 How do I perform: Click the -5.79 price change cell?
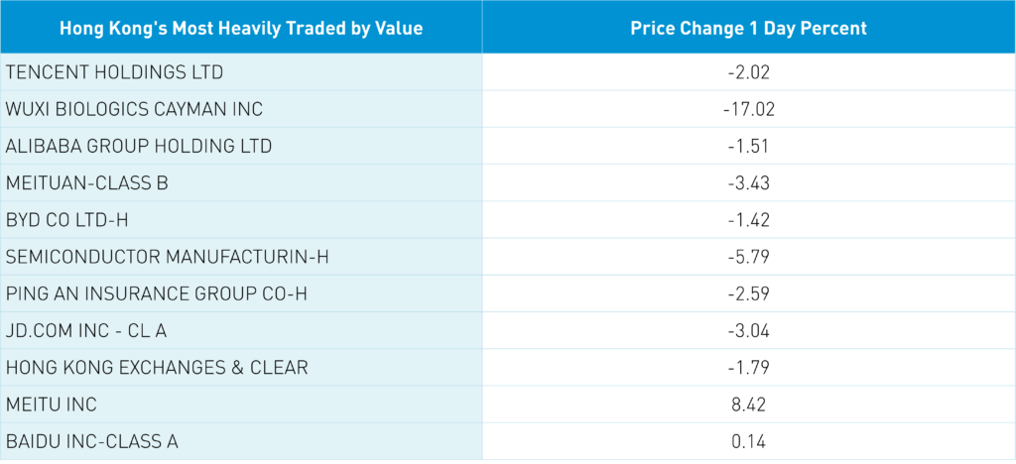tap(748, 258)
